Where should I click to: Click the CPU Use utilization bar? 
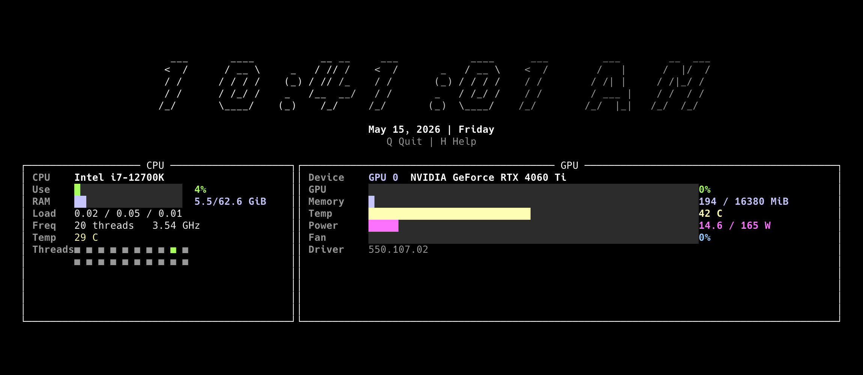point(128,190)
